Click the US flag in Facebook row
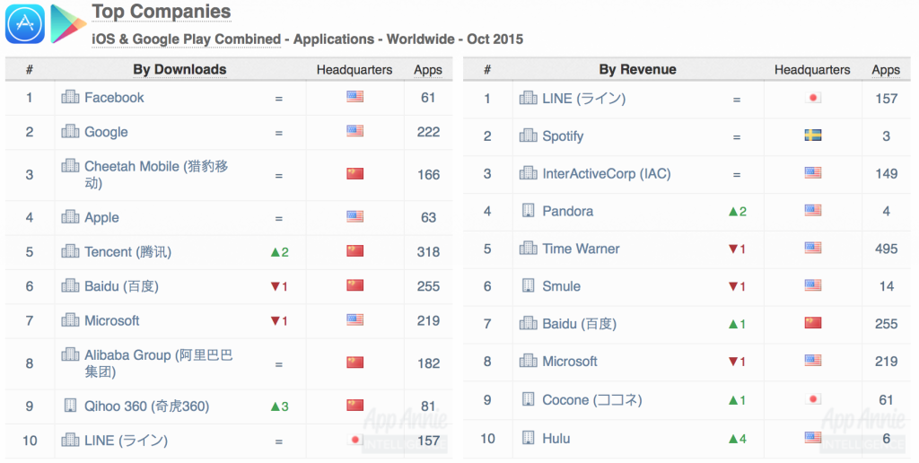 [x=354, y=96]
